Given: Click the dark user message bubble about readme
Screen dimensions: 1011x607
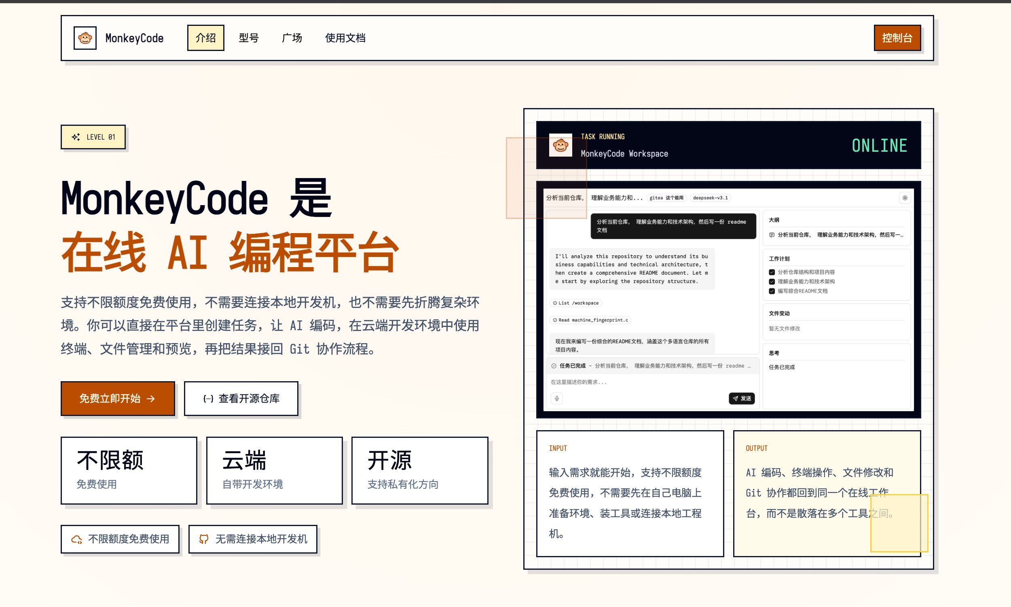Looking at the screenshot, I should click(673, 226).
